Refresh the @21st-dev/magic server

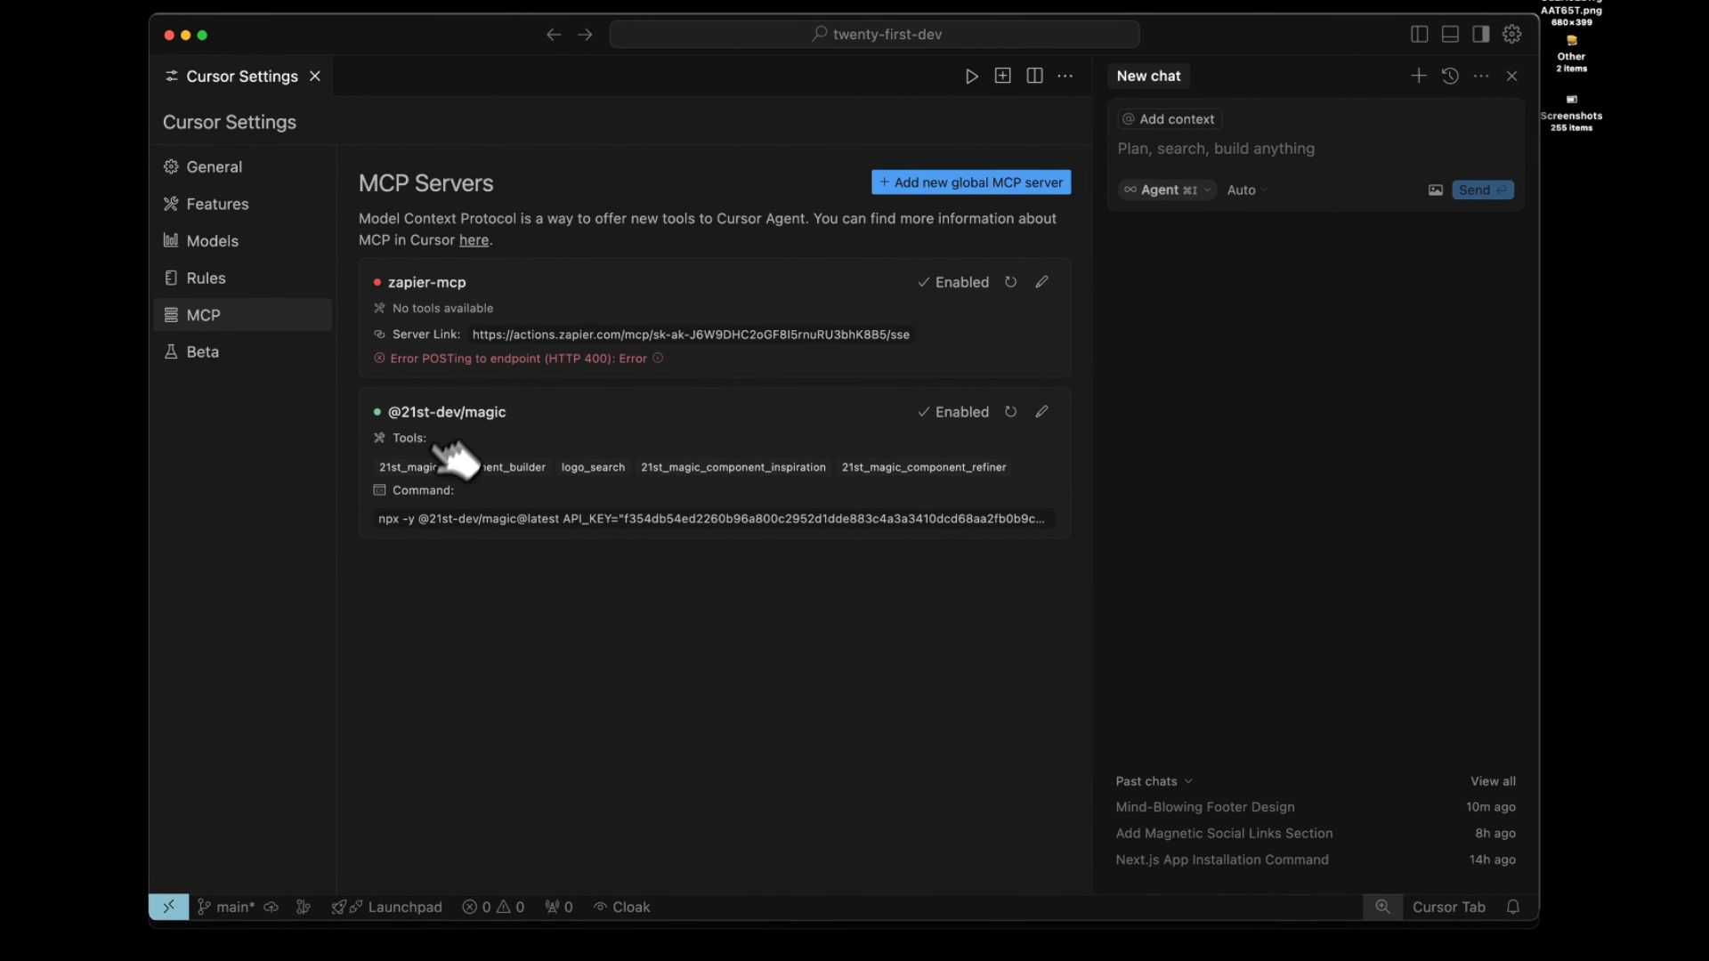tap(1010, 412)
